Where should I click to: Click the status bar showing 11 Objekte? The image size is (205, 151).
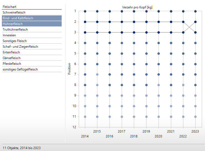(x=22, y=148)
